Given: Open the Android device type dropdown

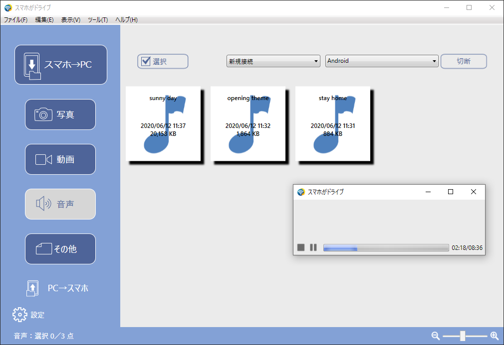Looking at the screenshot, I should click(x=382, y=61).
